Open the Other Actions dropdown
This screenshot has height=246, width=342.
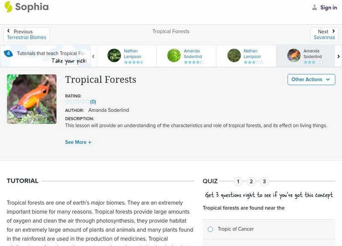point(311,79)
